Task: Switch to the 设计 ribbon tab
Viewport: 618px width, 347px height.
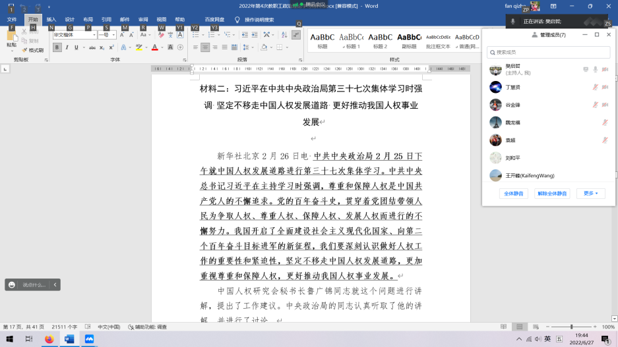Action: tap(70, 19)
